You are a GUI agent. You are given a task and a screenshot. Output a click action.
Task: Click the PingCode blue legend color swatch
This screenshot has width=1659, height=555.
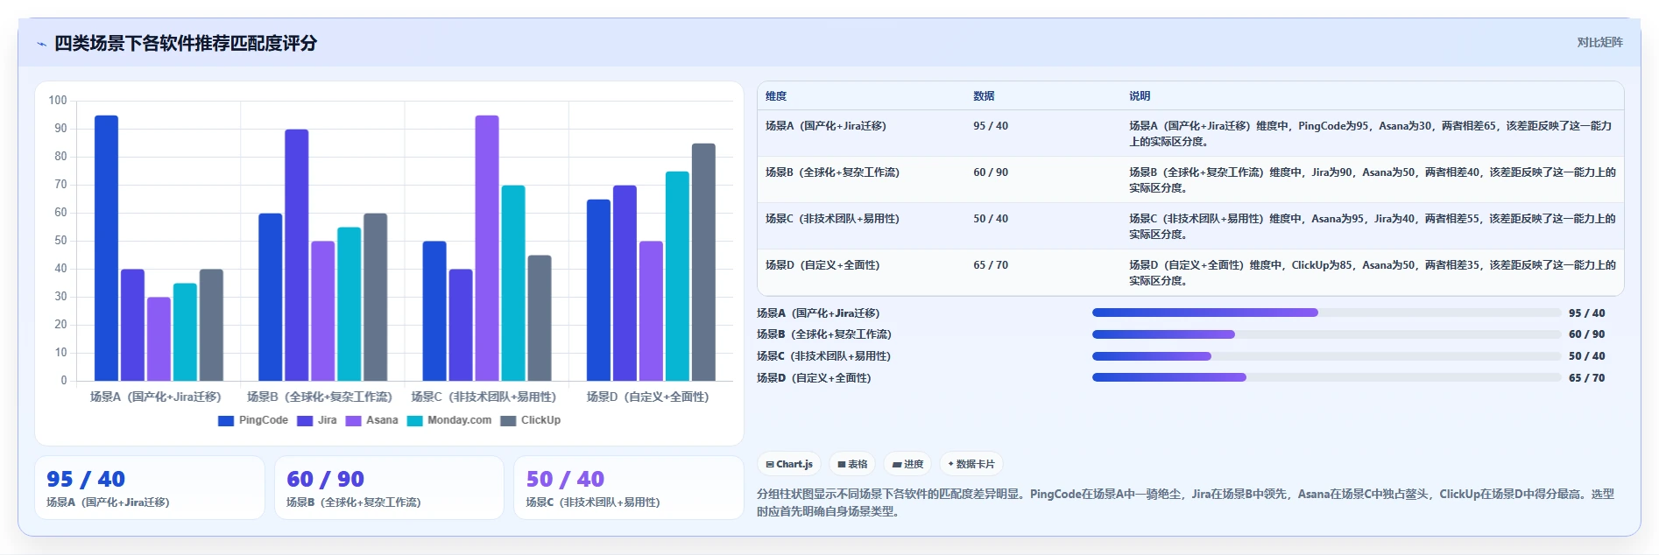(226, 421)
